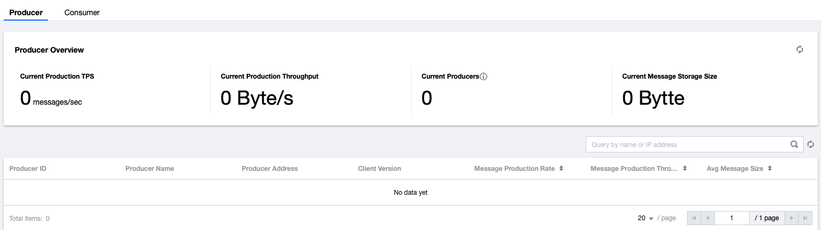Viewport: 821px width, 230px height.
Task: Click the page number input box
Action: coord(732,218)
